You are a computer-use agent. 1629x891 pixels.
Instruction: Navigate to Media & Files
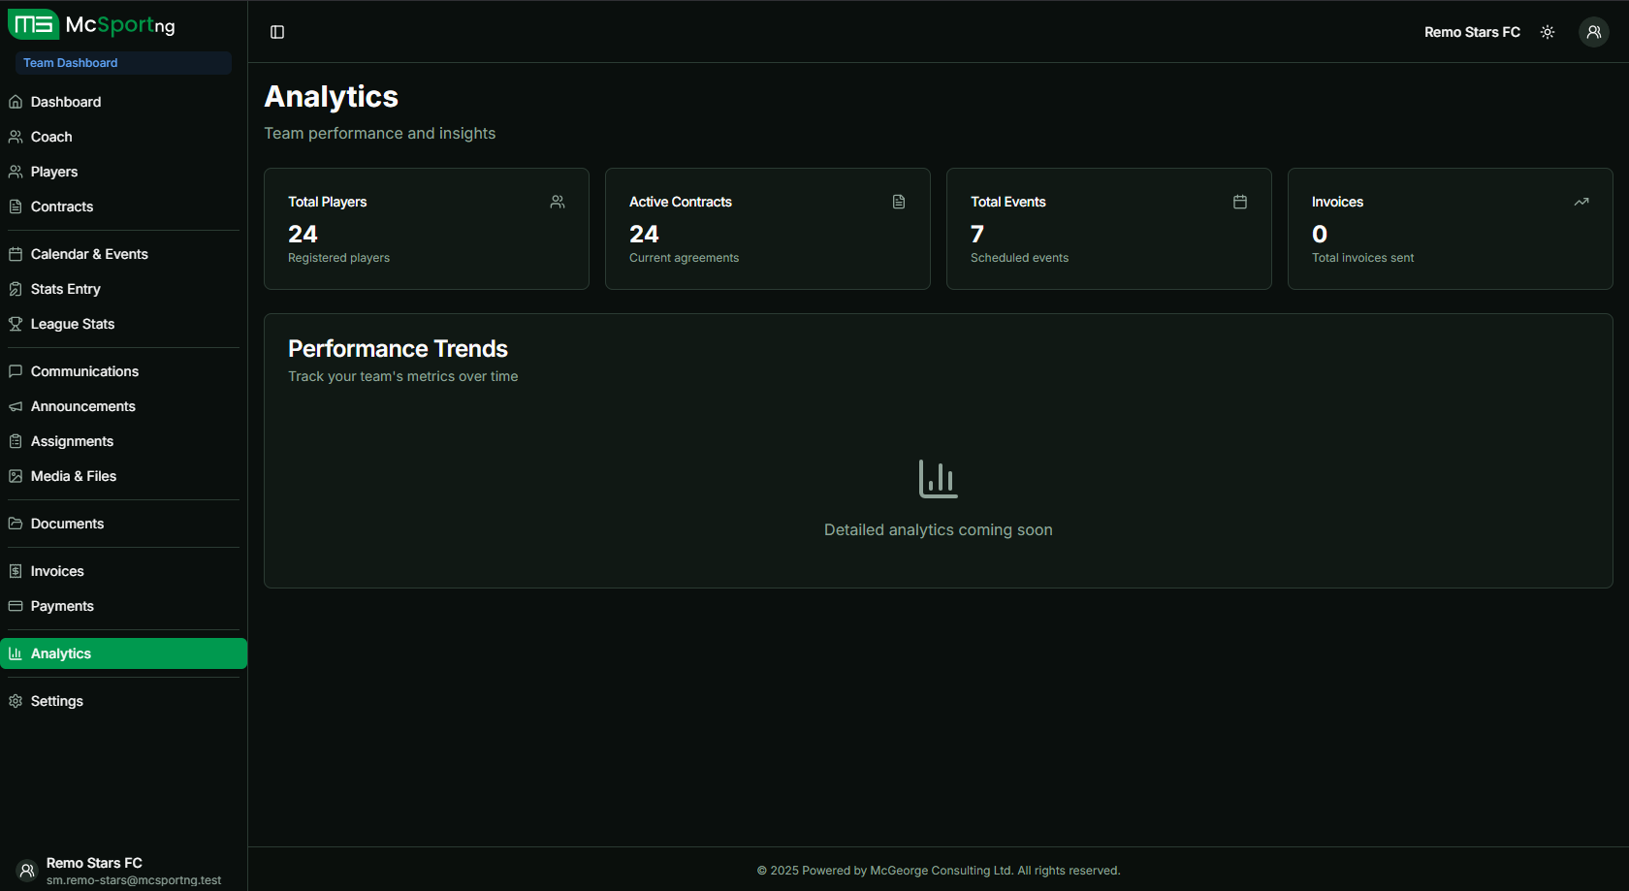(x=74, y=476)
